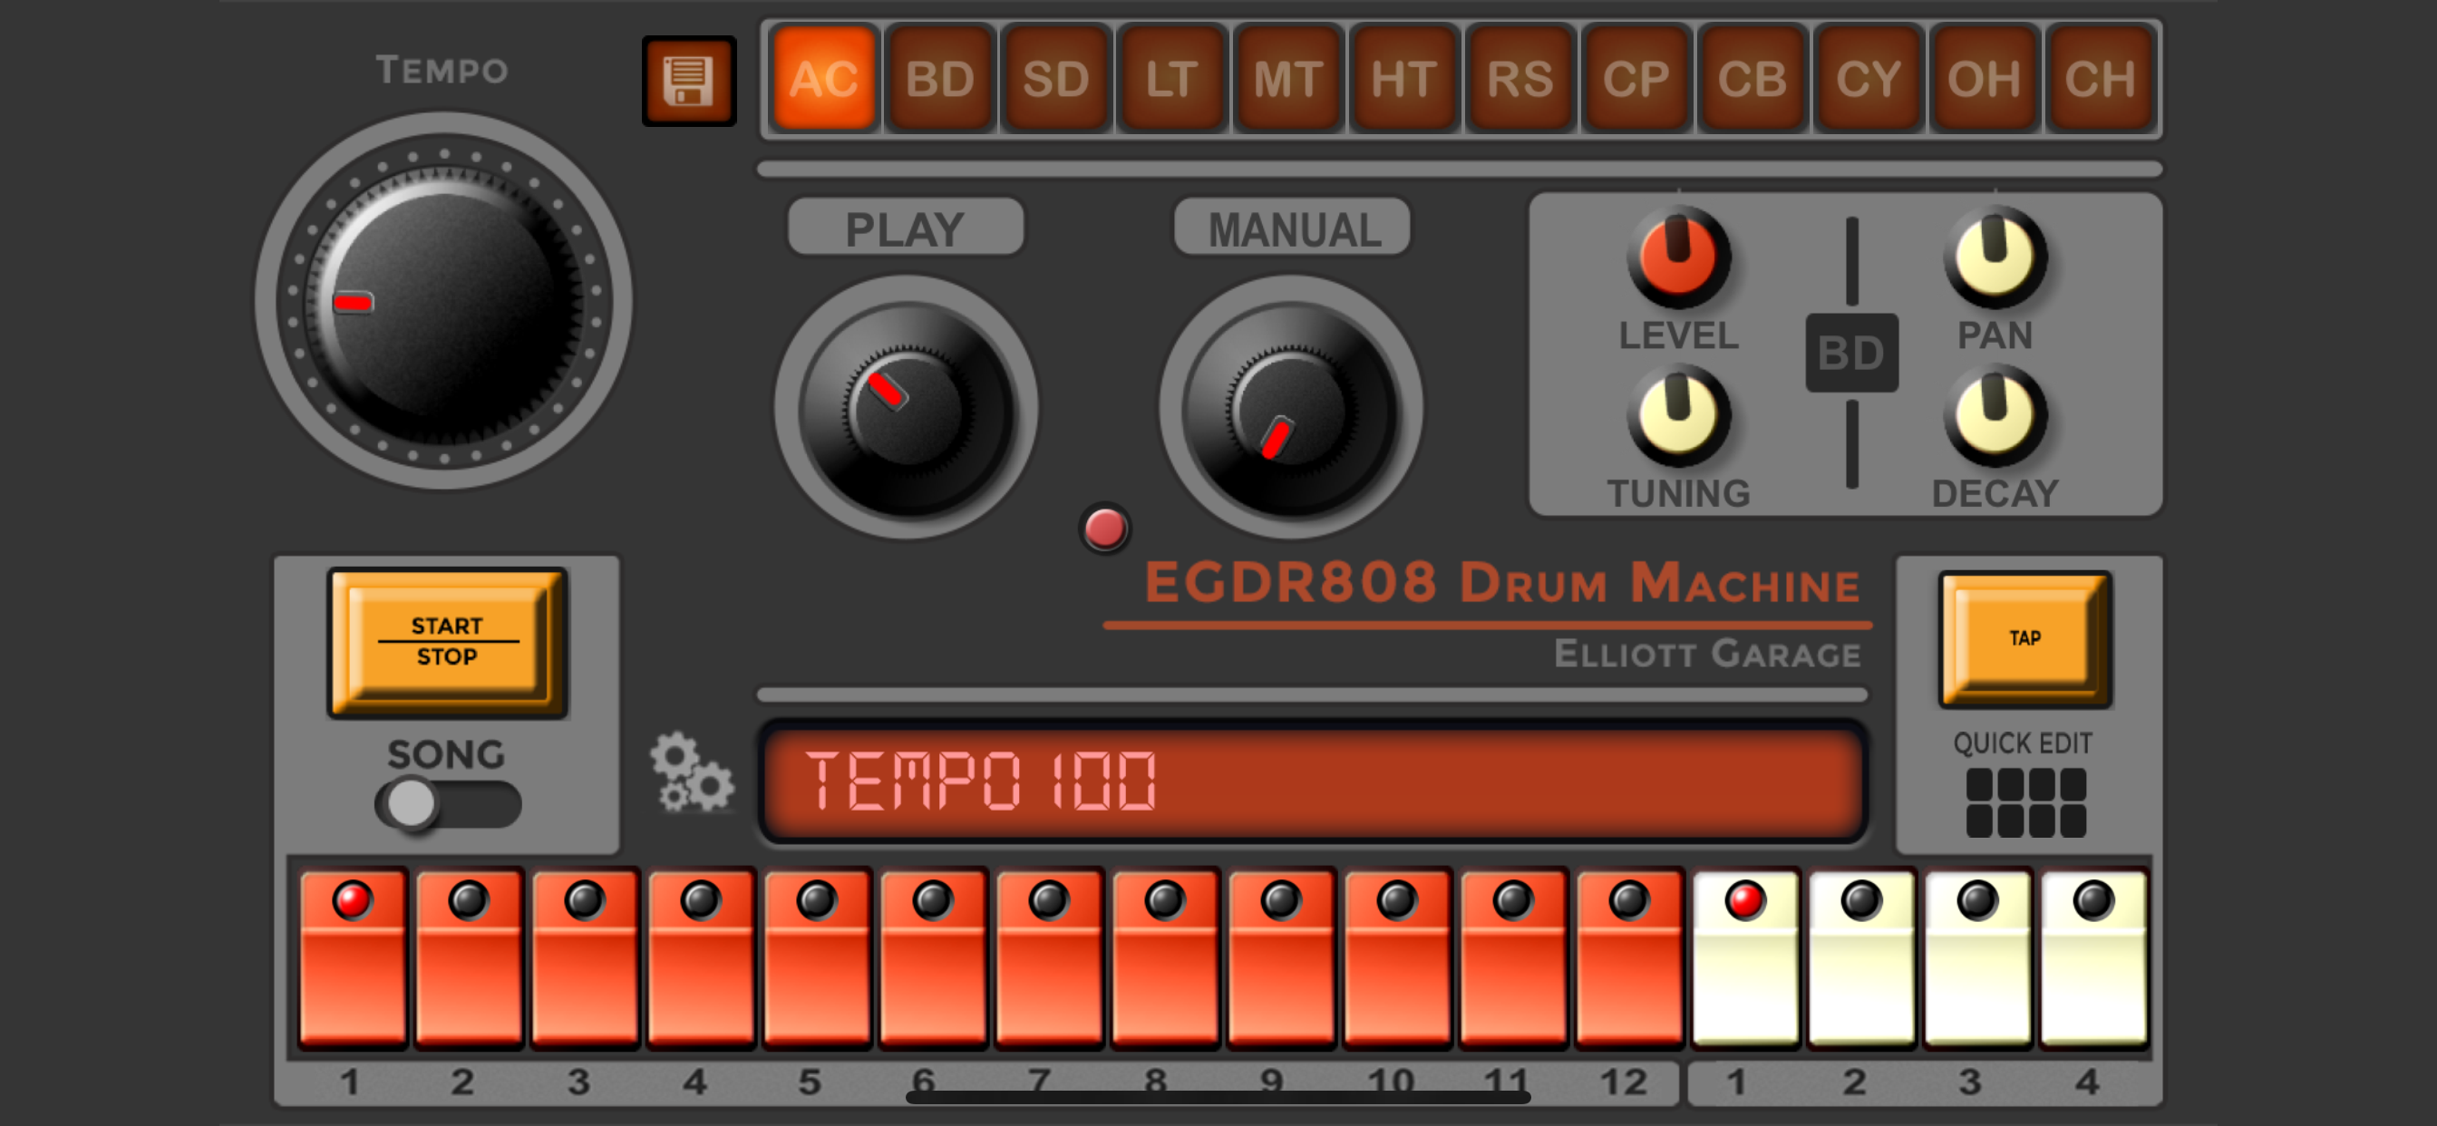Toggle orange step pad 1
The height and width of the screenshot is (1126, 2437).
[352, 958]
